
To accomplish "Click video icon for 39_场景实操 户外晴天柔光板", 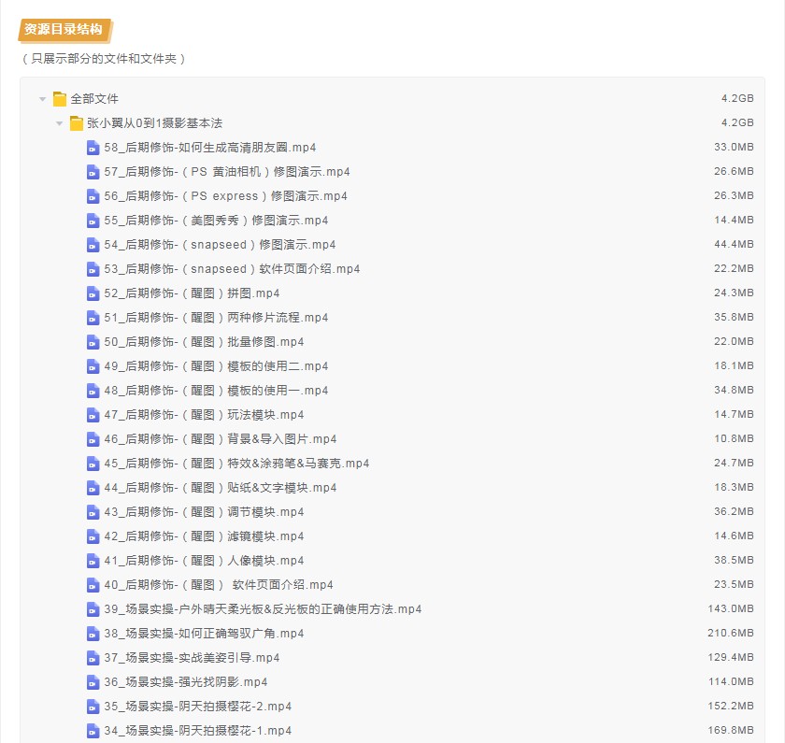I will point(93,609).
